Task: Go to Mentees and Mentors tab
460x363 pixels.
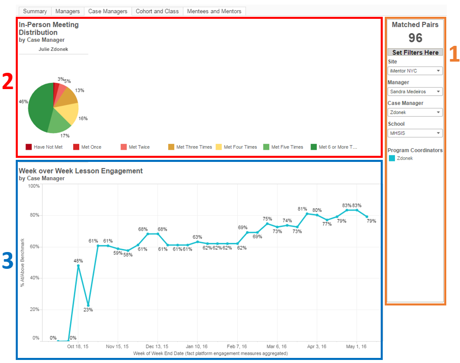Action: click(x=214, y=11)
